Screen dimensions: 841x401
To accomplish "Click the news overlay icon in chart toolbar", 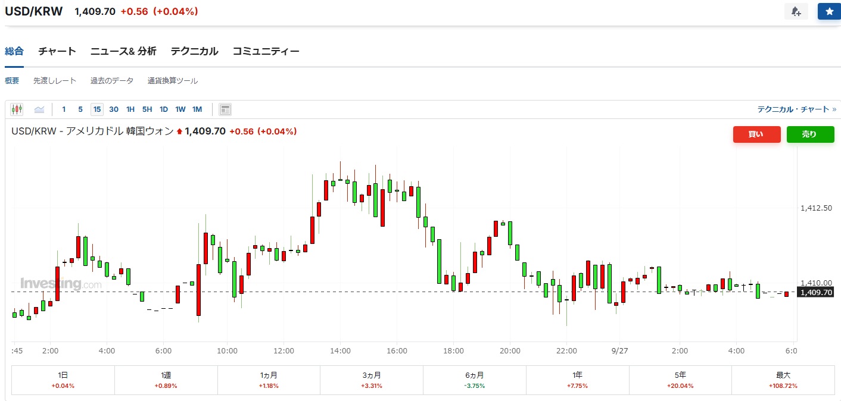I will coord(225,109).
